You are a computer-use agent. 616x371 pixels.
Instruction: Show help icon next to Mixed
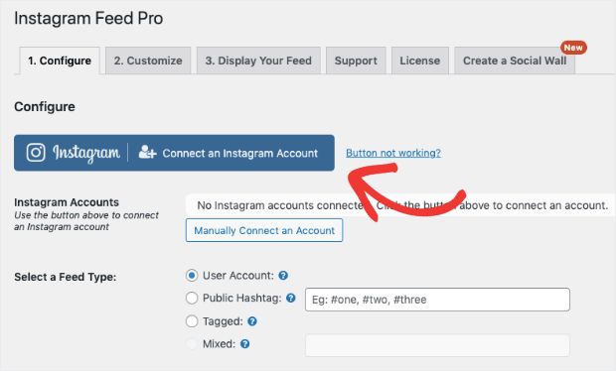[x=244, y=344]
